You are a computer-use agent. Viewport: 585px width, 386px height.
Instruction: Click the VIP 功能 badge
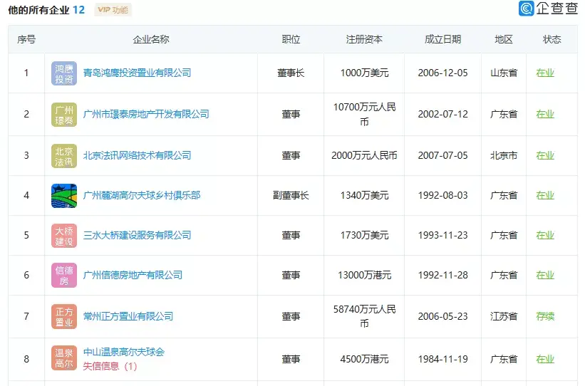(x=113, y=10)
